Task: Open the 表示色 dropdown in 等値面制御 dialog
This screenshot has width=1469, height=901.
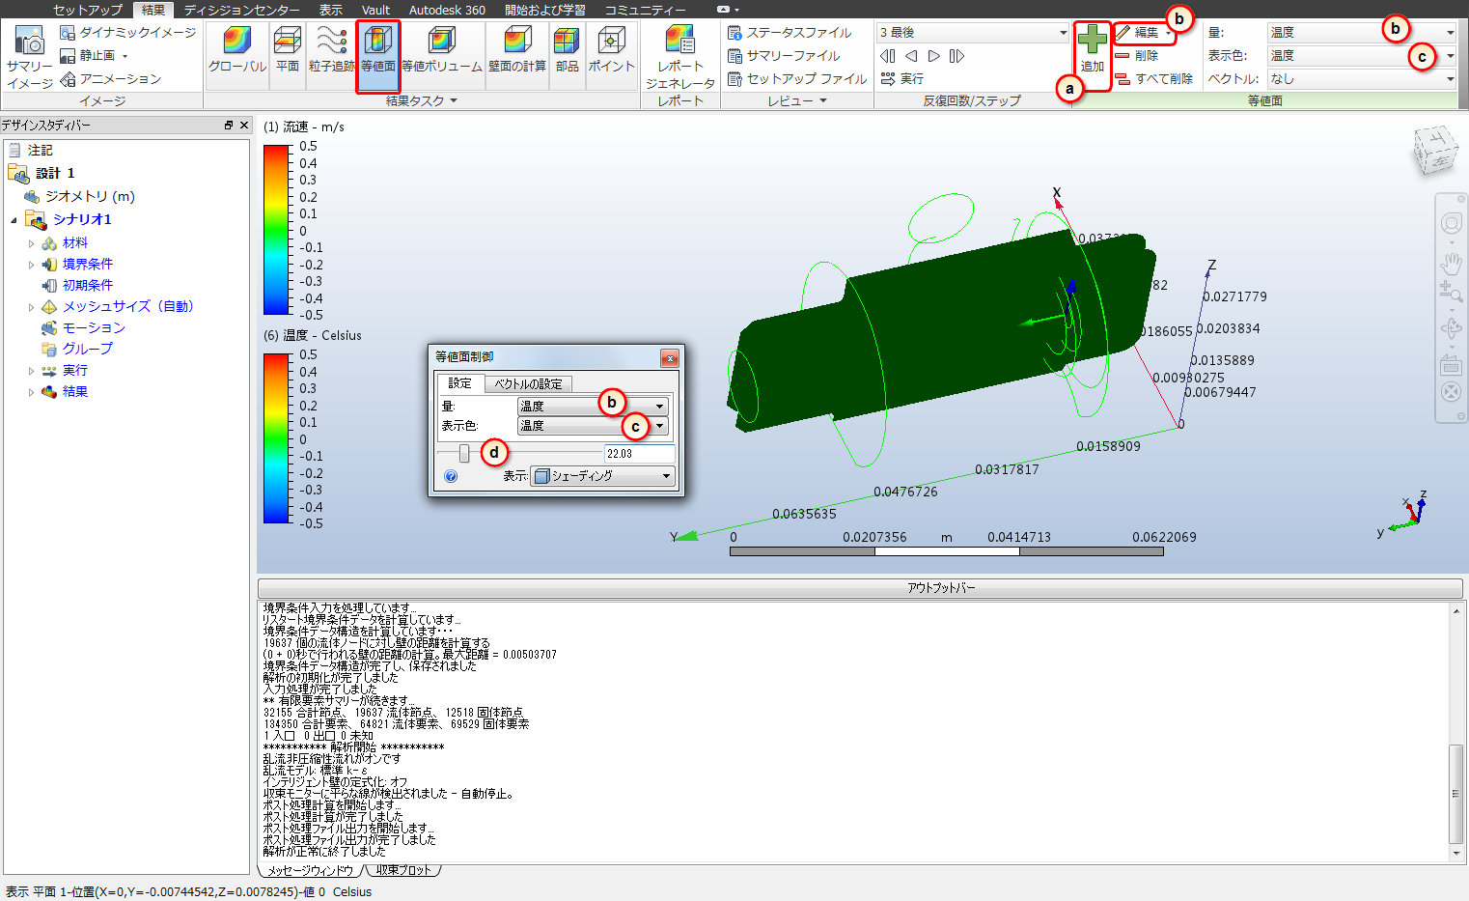Action: tap(593, 426)
